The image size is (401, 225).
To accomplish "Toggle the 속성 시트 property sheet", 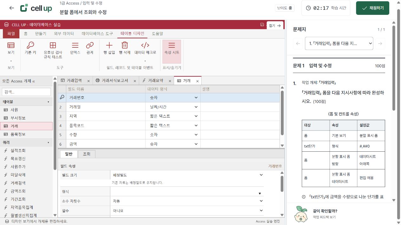I will coord(171,52).
